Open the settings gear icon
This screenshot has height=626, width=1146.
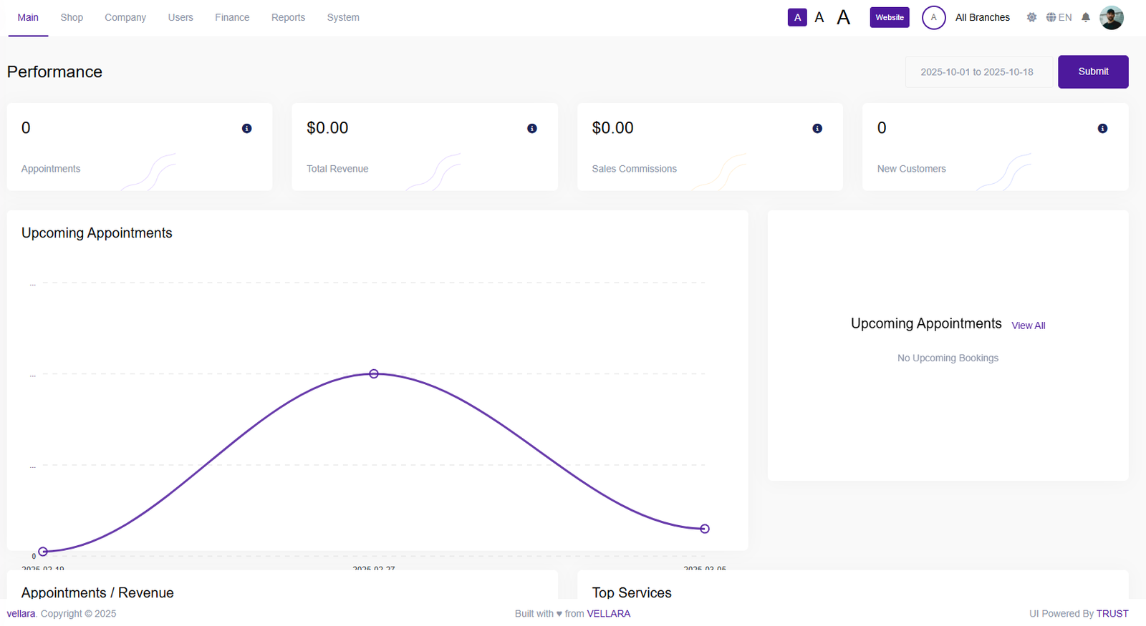1031,18
